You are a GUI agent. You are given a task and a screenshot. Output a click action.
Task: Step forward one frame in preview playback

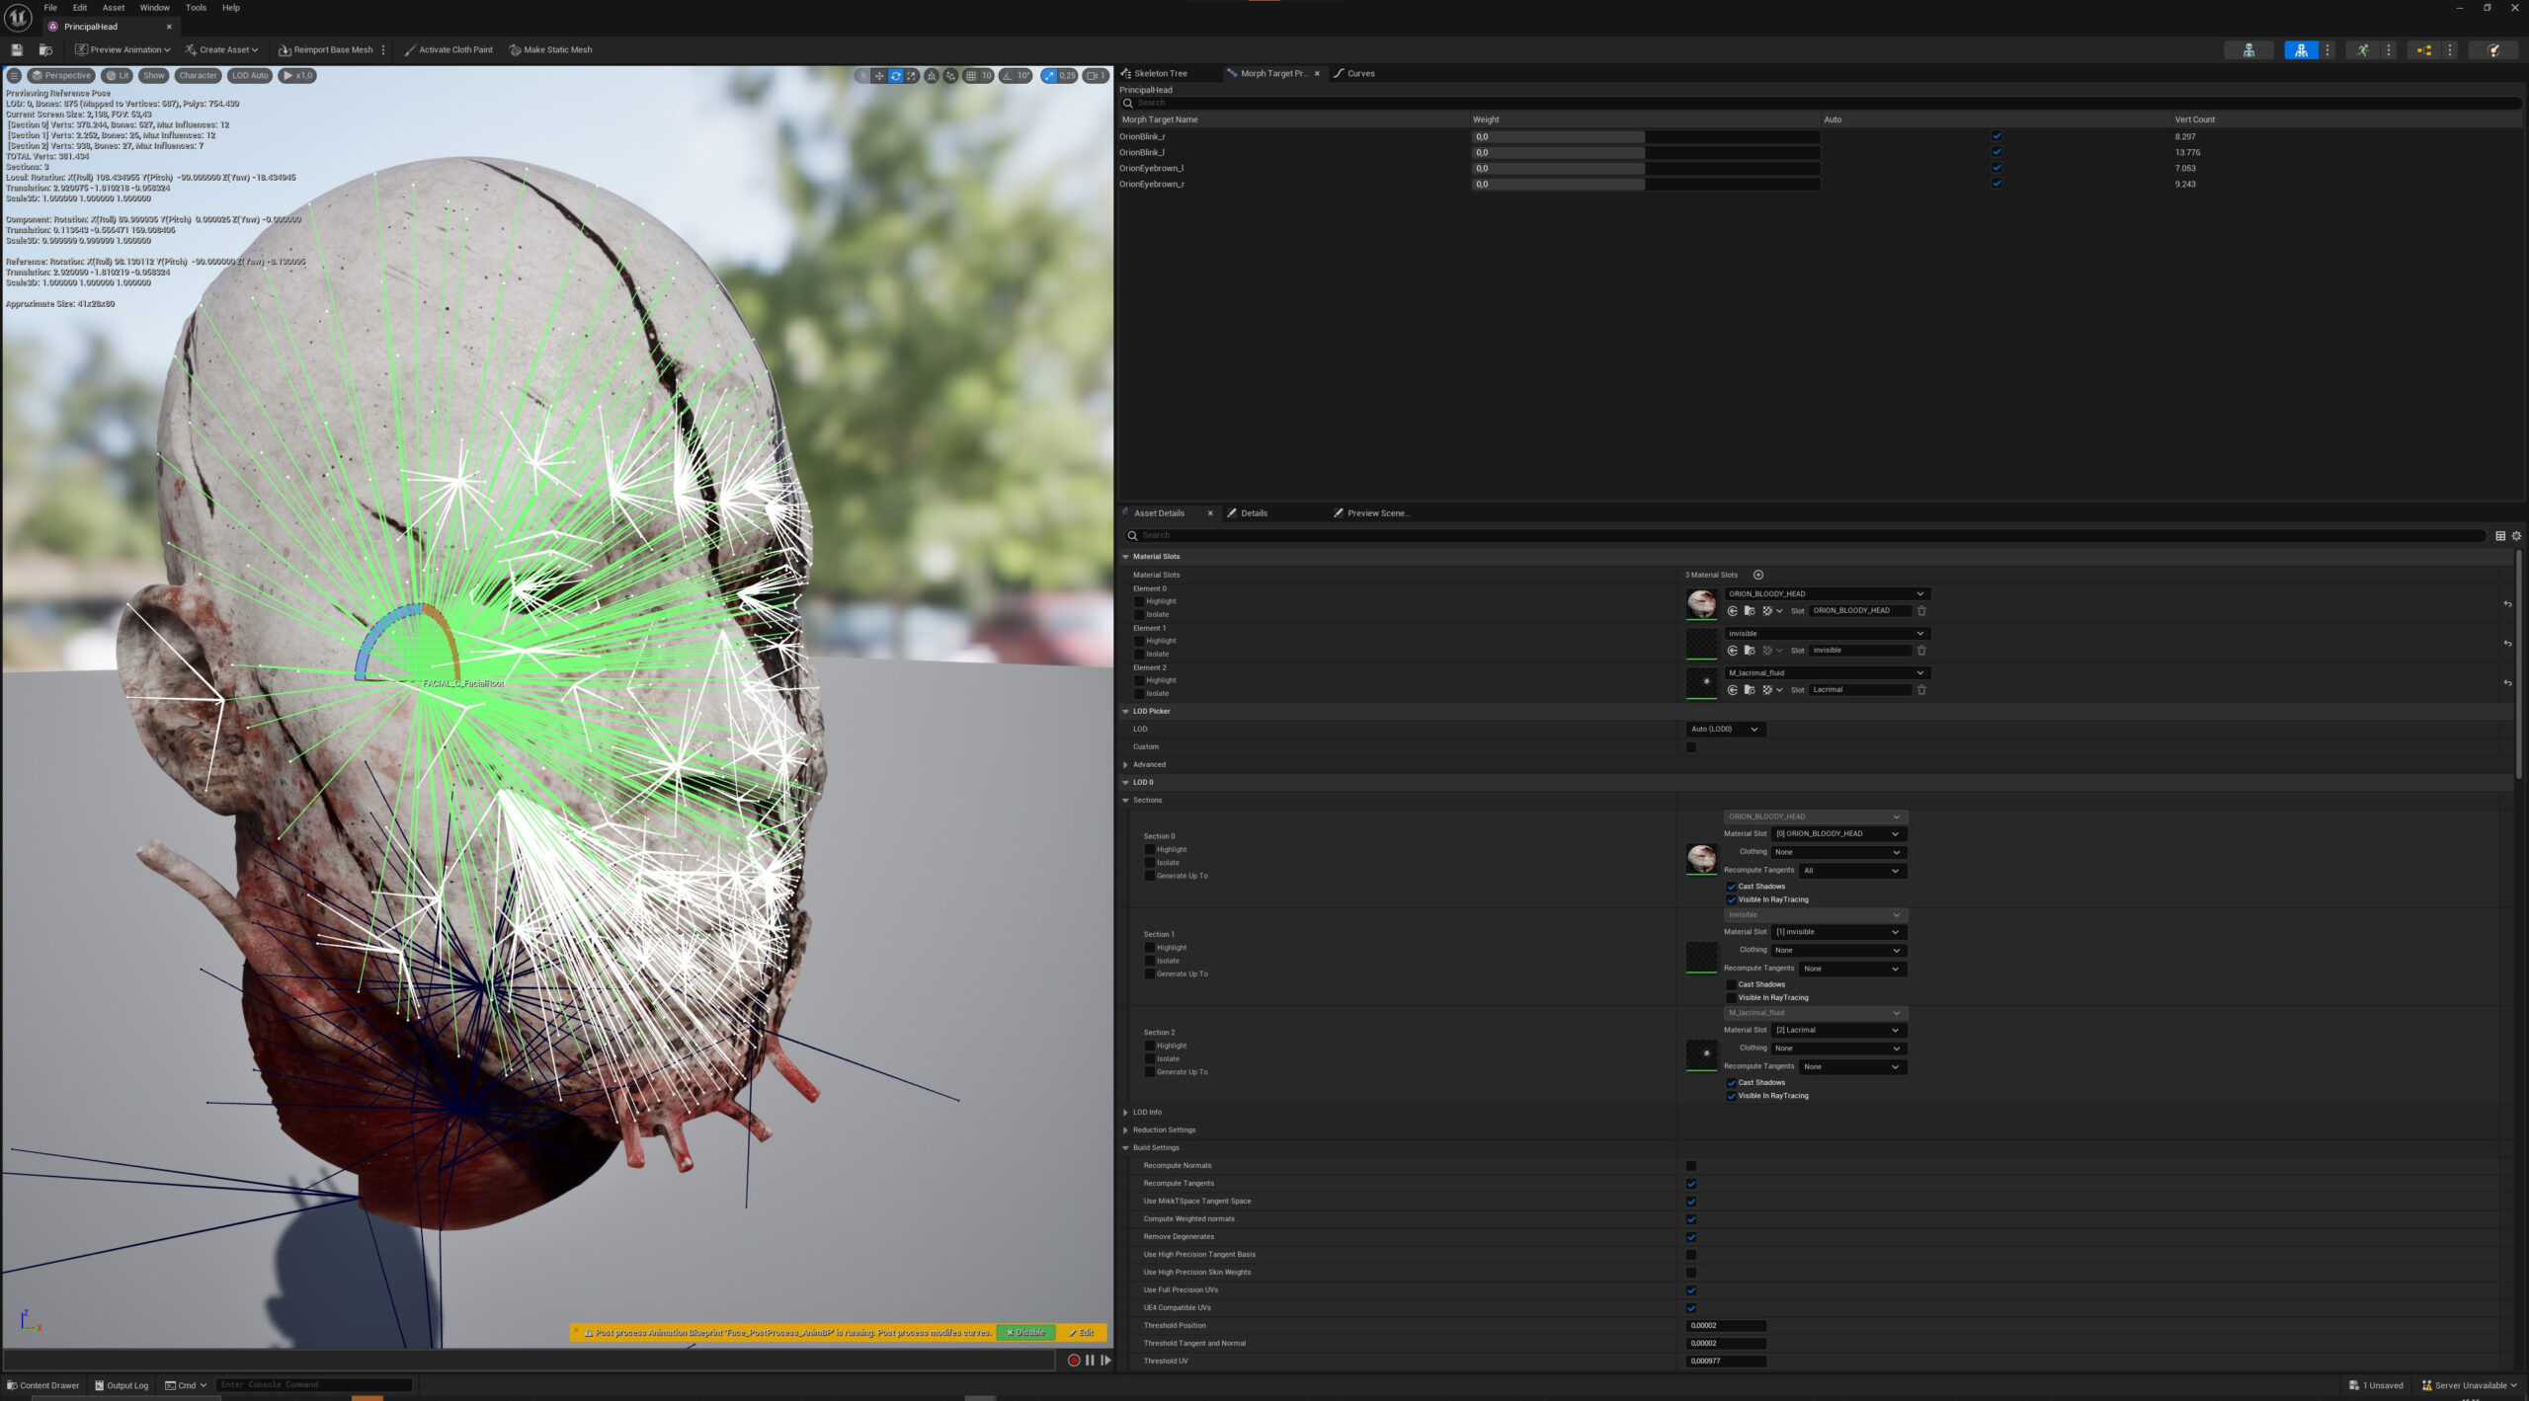coord(1105,1360)
